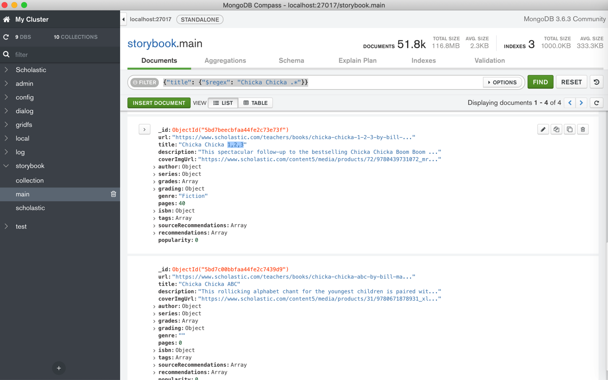The width and height of the screenshot is (608, 380).
Task: Expand author field in first document
Action: pos(154,167)
